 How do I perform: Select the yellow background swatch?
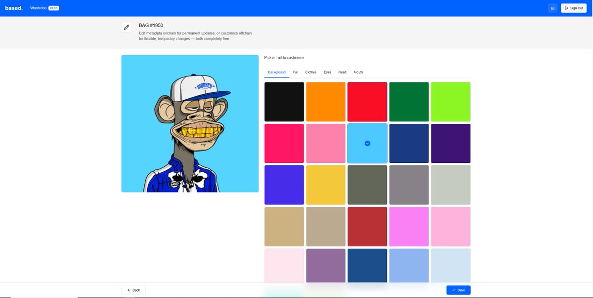point(326,185)
